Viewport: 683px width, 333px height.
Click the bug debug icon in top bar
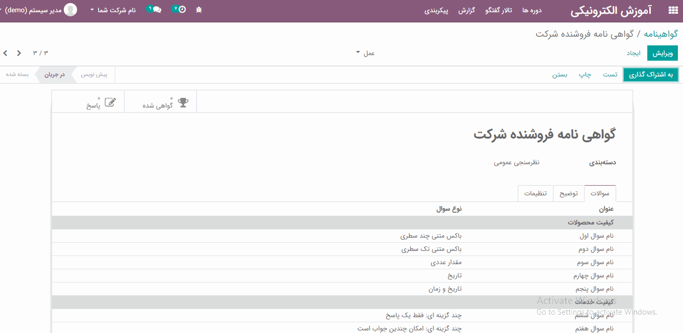point(199,10)
